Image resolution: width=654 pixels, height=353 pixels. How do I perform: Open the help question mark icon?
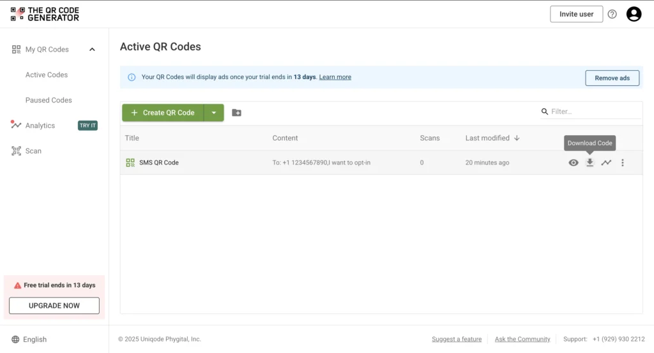click(x=612, y=14)
